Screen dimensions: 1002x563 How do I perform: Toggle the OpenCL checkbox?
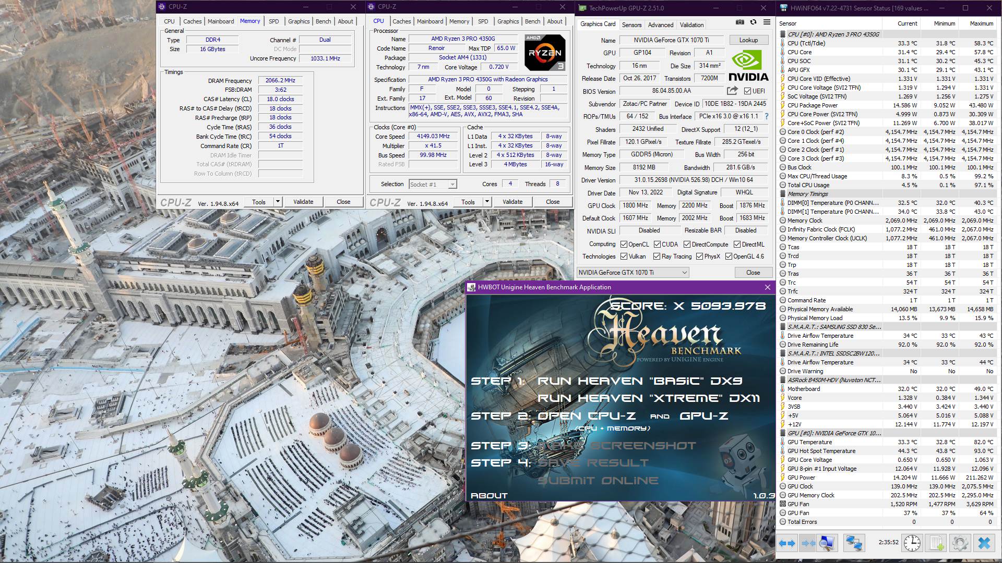click(624, 244)
